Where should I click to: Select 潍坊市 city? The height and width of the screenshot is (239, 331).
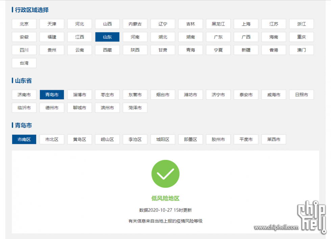coord(190,95)
